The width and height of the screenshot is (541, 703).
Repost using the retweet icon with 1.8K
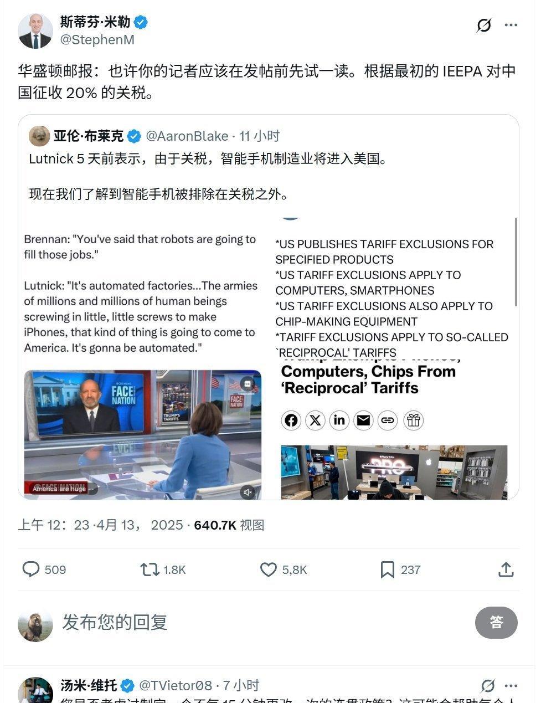point(150,569)
